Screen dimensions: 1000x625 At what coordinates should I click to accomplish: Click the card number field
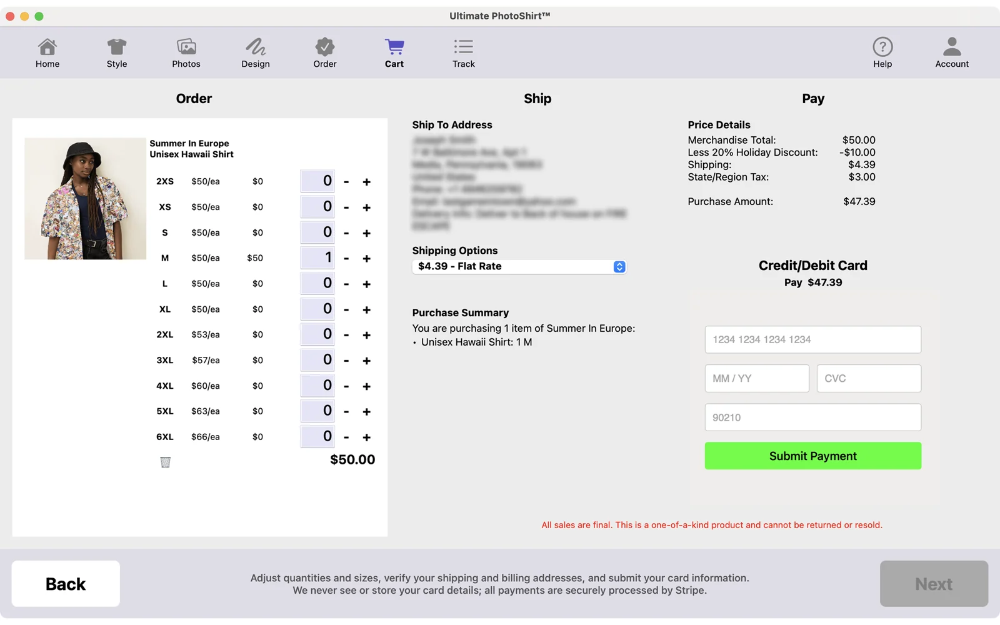[813, 340]
